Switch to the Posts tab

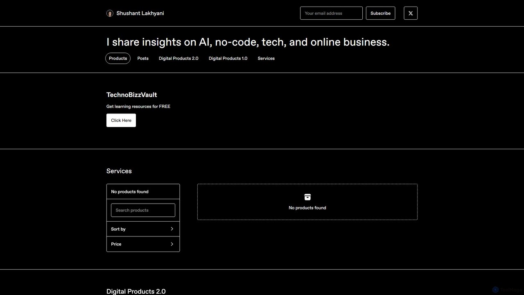143,58
